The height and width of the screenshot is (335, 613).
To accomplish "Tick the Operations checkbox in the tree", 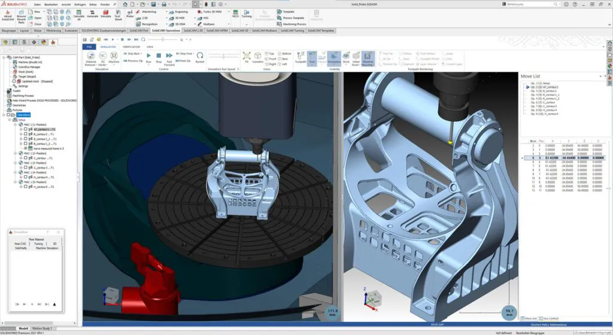I will click(x=9, y=115).
